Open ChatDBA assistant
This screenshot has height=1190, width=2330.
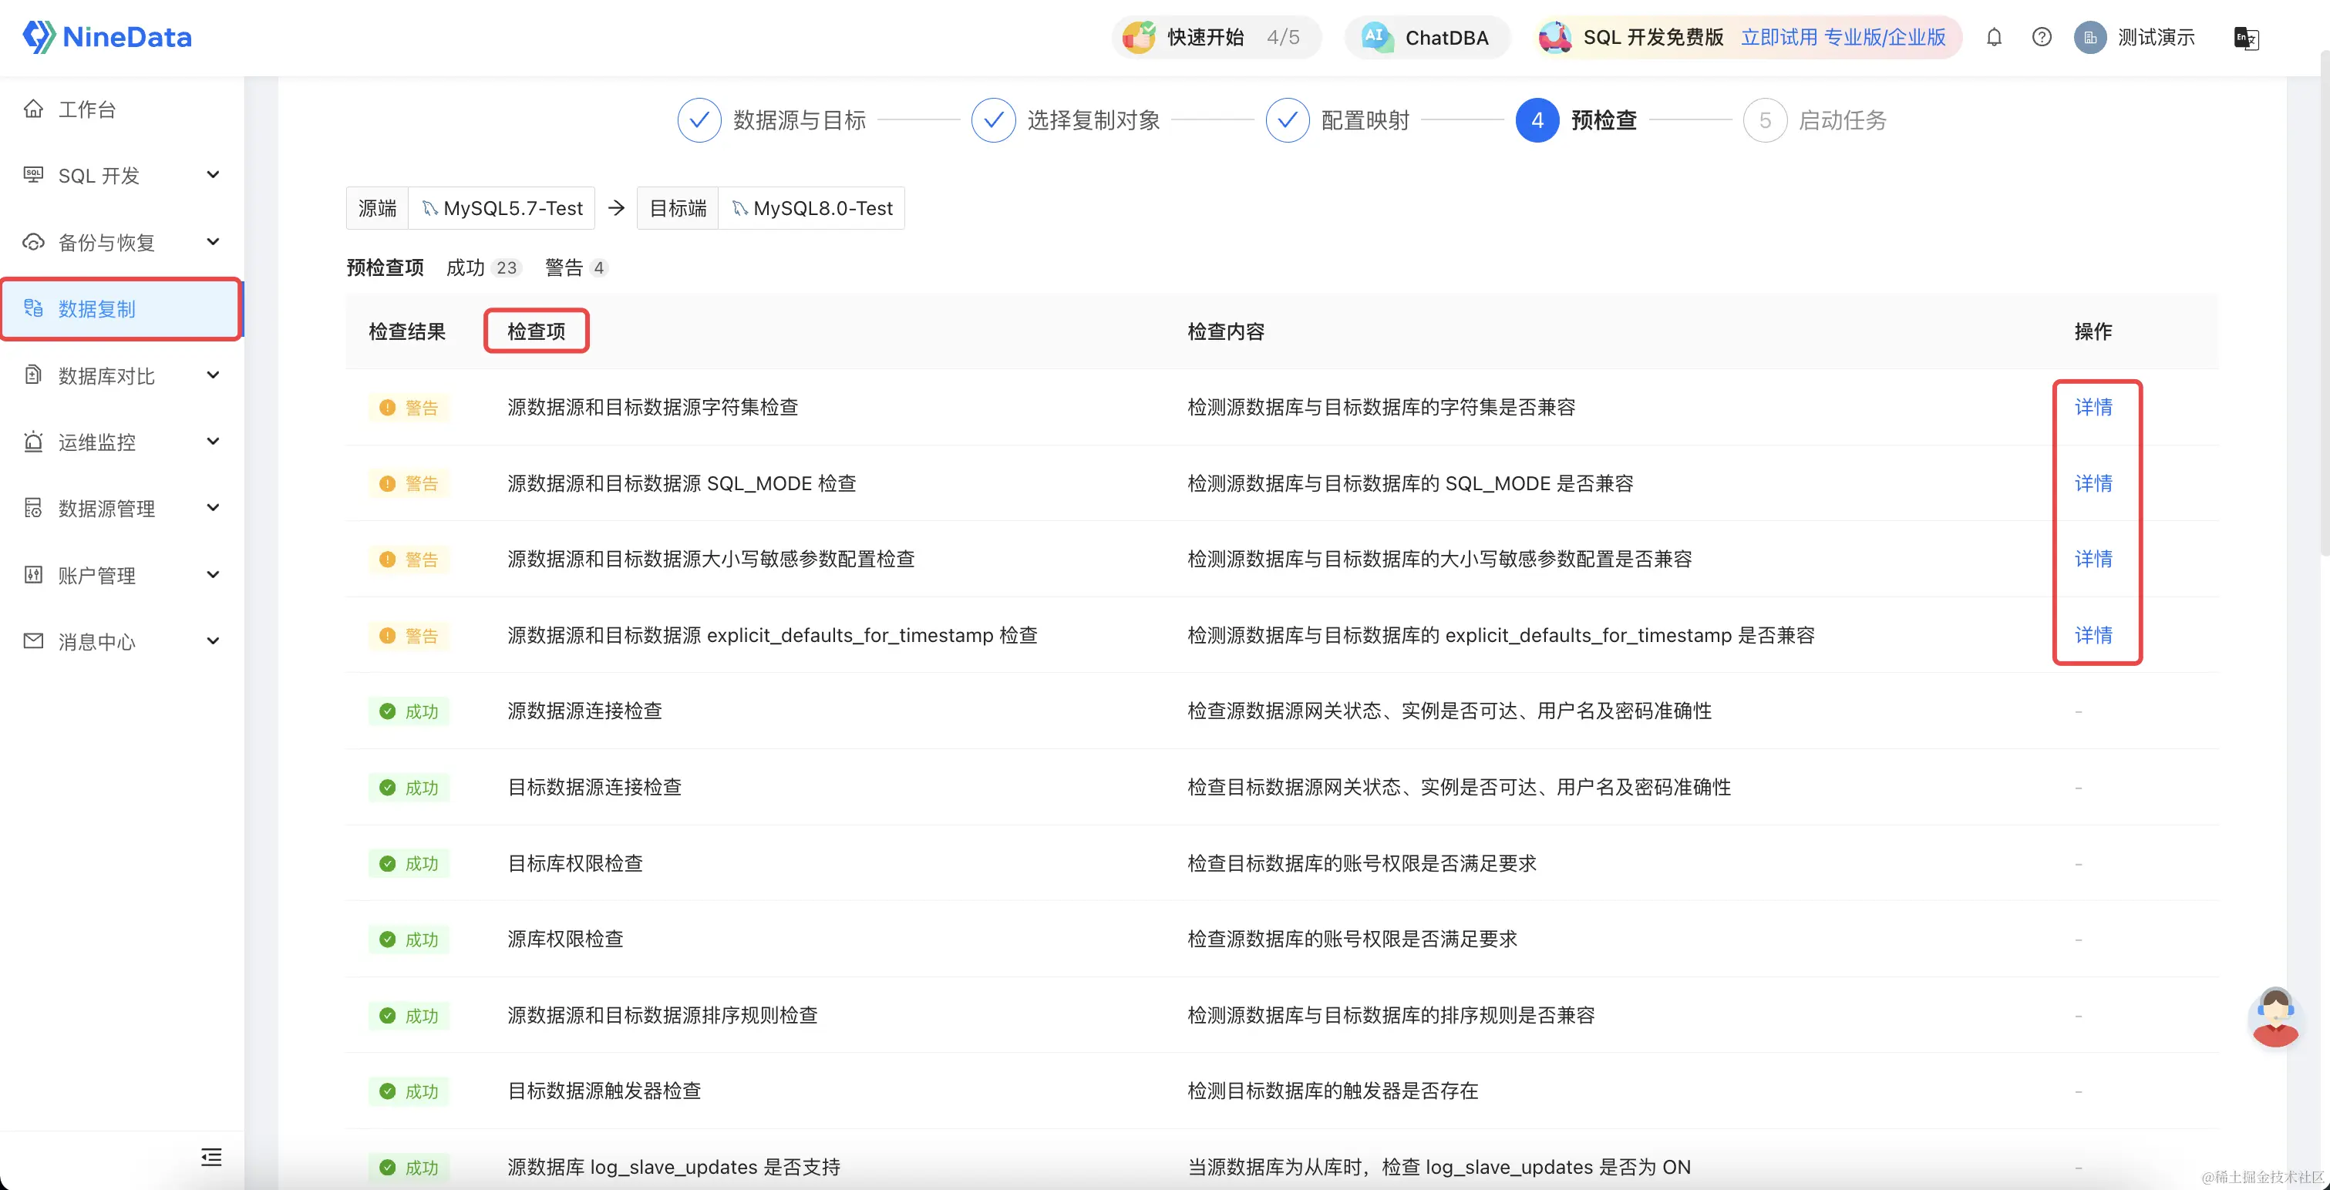1426,37
